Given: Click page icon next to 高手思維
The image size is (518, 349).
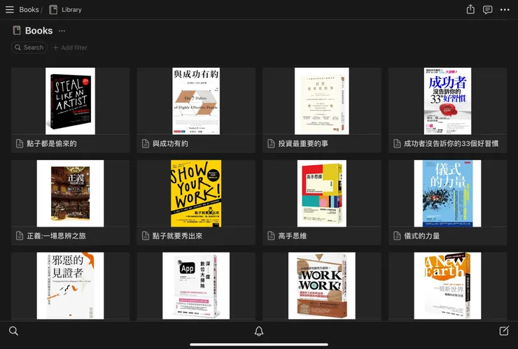Looking at the screenshot, I should (x=271, y=236).
